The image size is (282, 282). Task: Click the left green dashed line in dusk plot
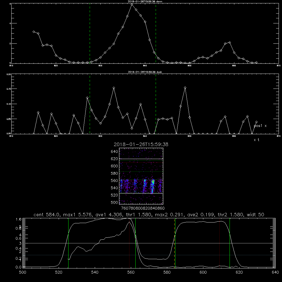(x=90, y=104)
